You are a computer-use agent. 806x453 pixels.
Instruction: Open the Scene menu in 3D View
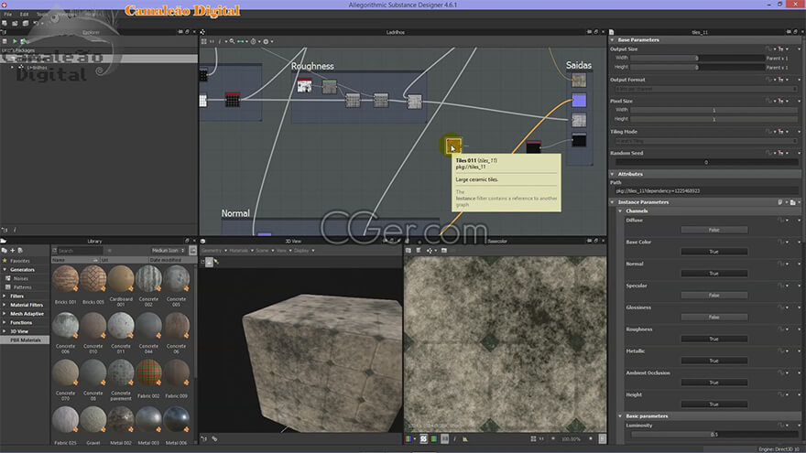pos(264,251)
